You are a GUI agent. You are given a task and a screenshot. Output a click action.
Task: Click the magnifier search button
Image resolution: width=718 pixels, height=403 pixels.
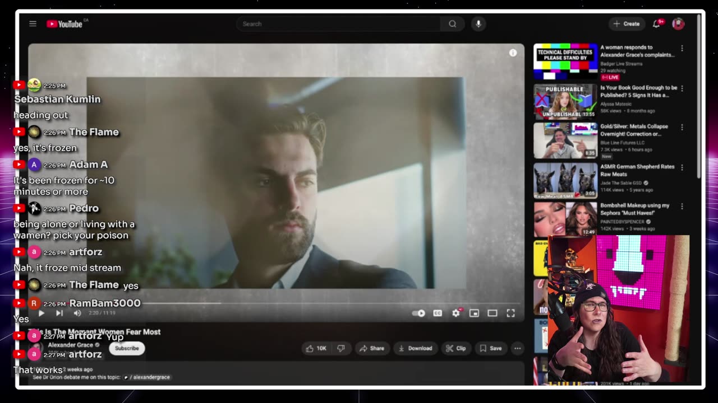(452, 24)
